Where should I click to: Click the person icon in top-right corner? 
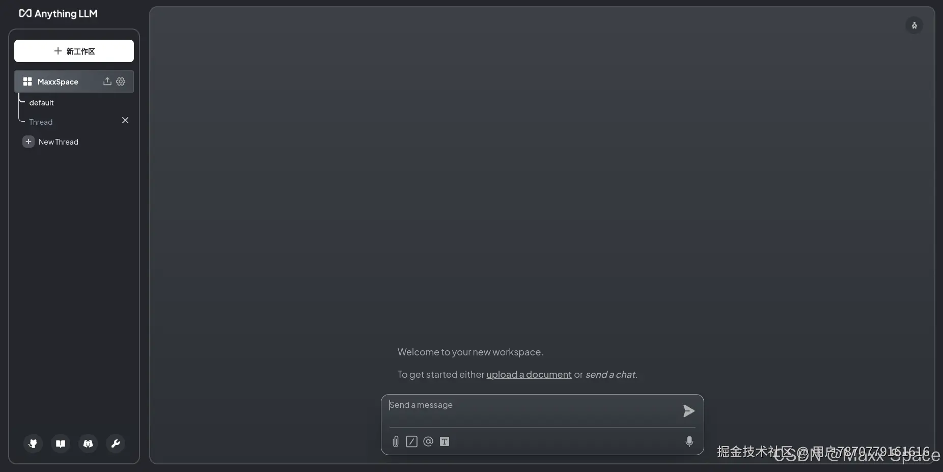(914, 25)
